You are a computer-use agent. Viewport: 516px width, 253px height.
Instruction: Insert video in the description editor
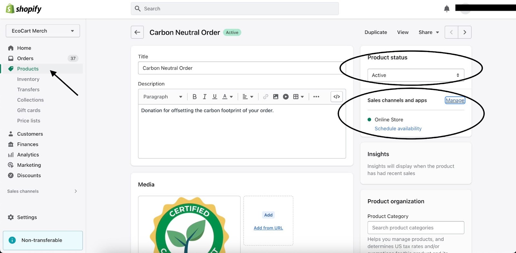(x=286, y=97)
